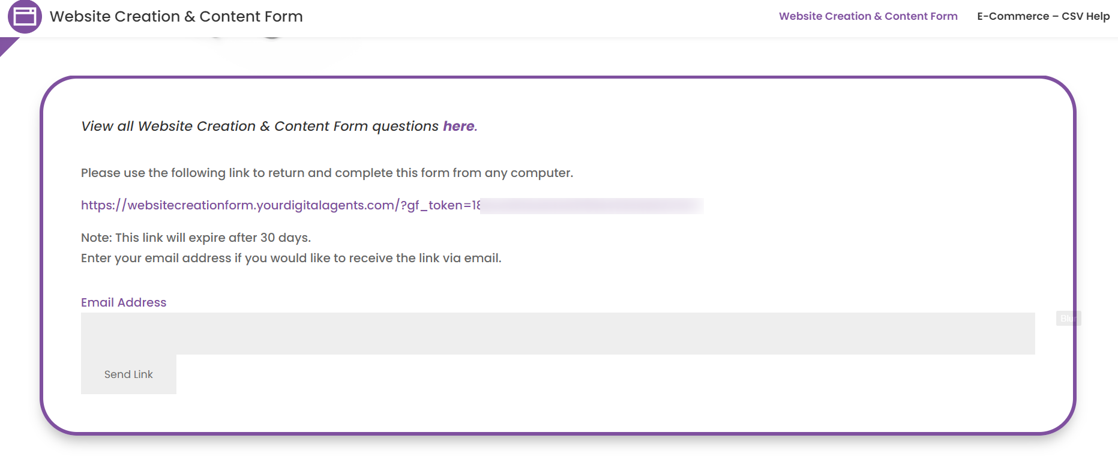Click the "30 days" text in the note
Screen dimensions: 1118x456
284,238
